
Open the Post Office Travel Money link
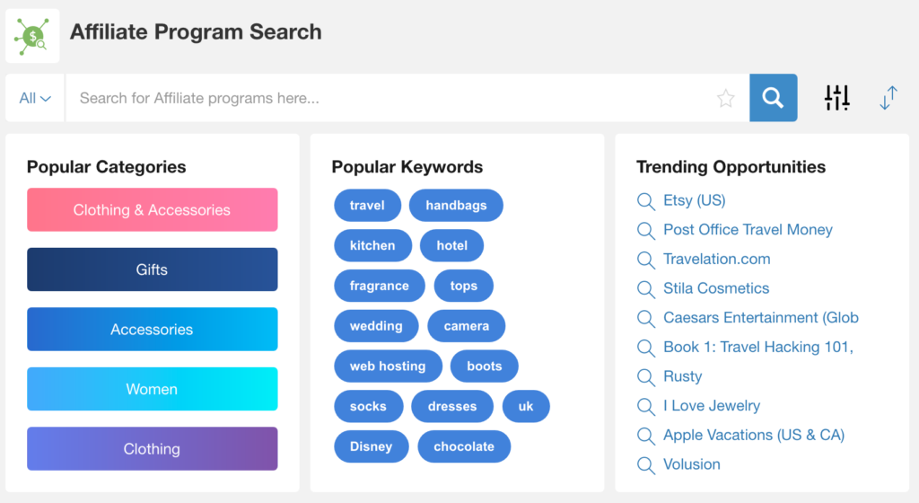748,230
